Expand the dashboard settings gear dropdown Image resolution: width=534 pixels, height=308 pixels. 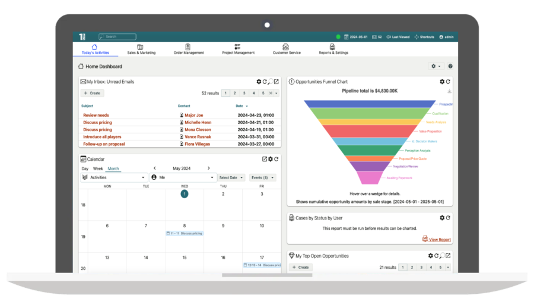click(436, 66)
